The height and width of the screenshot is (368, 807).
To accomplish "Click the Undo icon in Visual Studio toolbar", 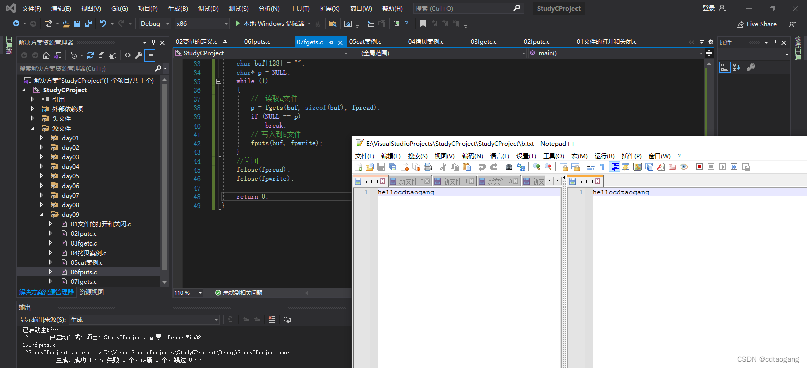I will (x=103, y=24).
